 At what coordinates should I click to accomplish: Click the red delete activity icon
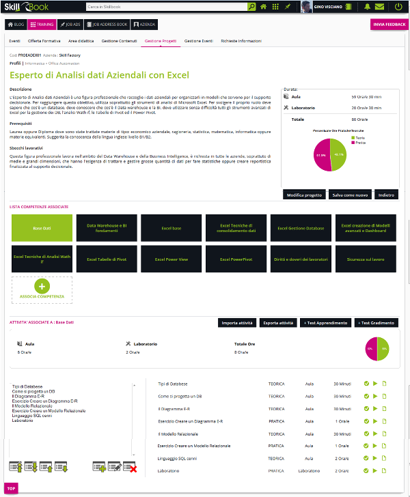point(130,467)
